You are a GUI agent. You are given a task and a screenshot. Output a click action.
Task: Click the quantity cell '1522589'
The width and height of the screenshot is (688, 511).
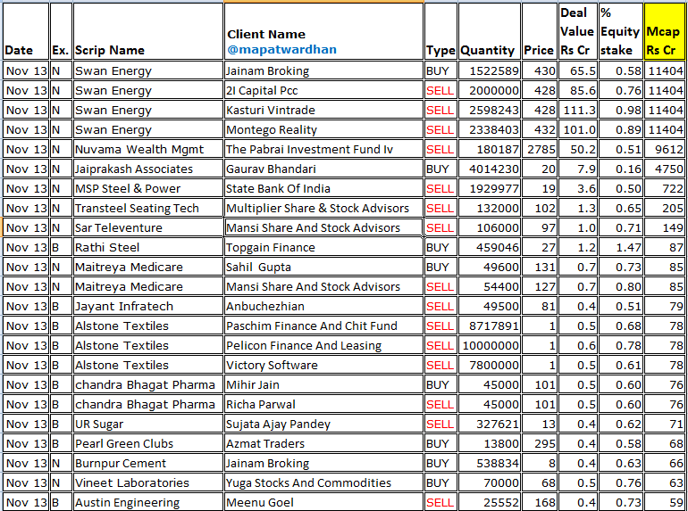pos(490,70)
